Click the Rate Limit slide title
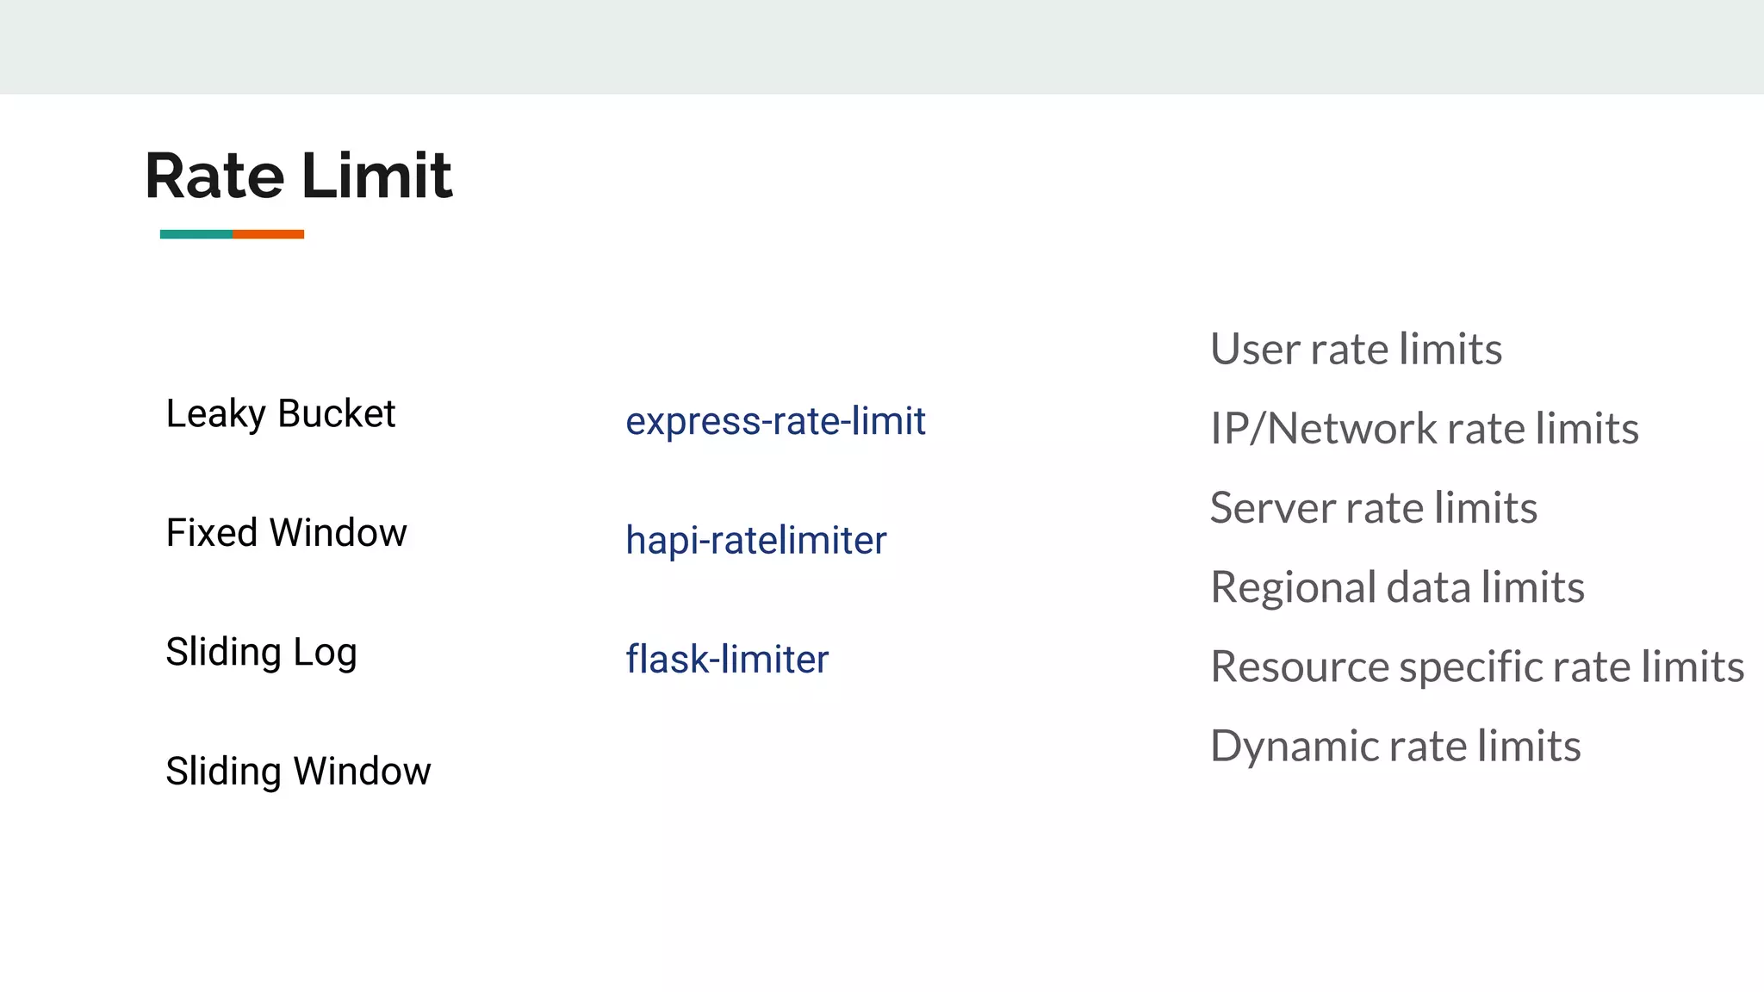The height and width of the screenshot is (992, 1764). click(x=297, y=177)
